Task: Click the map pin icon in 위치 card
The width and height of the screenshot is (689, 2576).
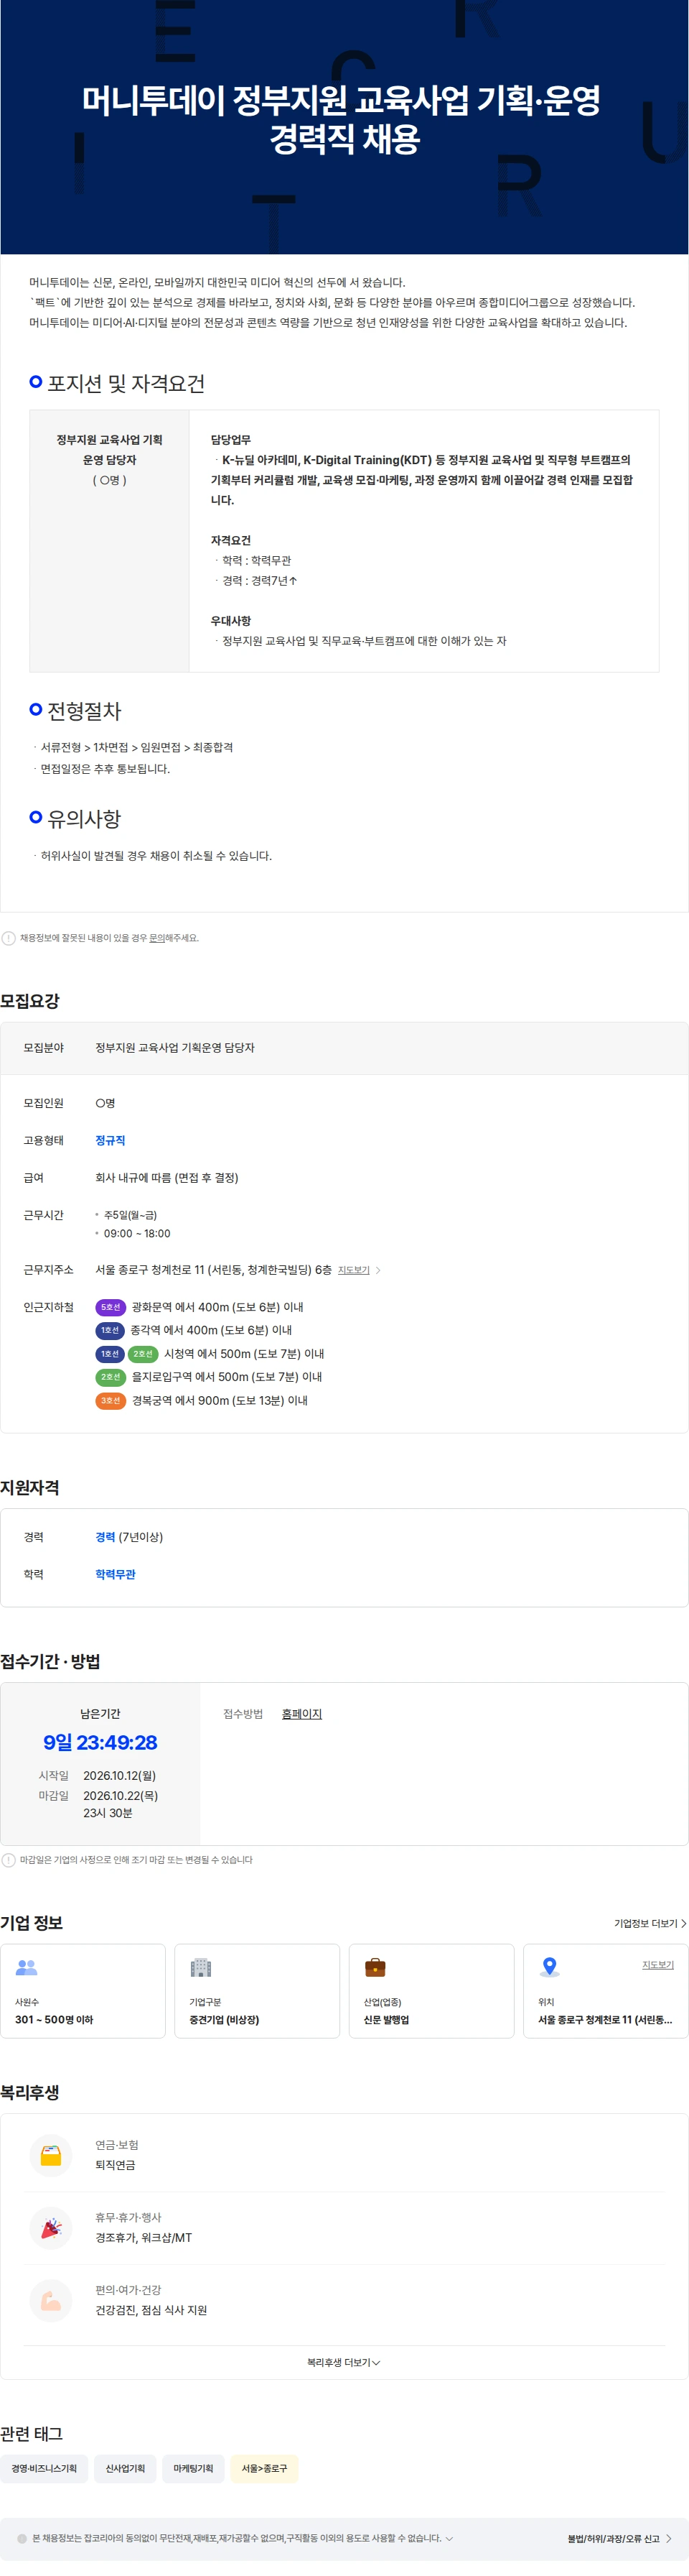Action: (x=549, y=1967)
